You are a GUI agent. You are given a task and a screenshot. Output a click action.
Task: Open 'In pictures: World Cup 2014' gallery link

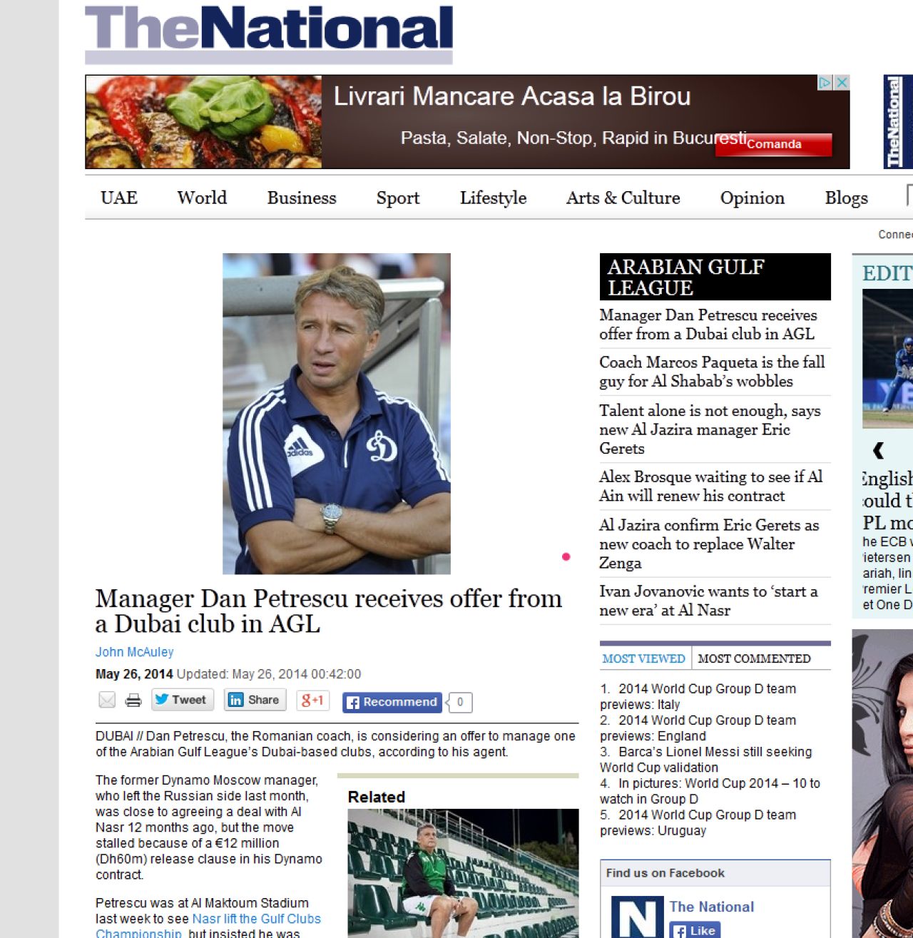pyautogui.click(x=710, y=790)
